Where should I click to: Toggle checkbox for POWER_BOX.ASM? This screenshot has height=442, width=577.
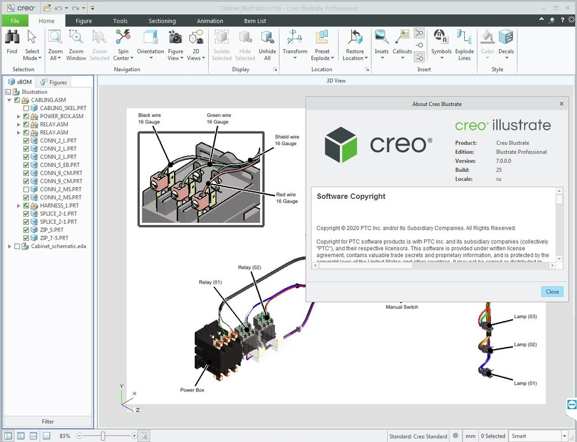[x=26, y=116]
